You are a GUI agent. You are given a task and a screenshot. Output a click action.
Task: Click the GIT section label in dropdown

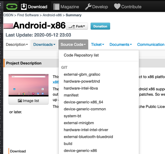64,67
